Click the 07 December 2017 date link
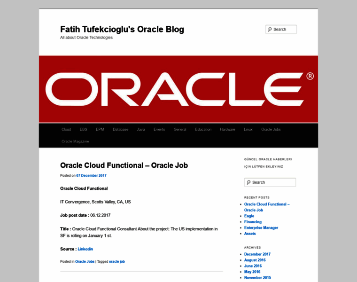 click(91, 176)
